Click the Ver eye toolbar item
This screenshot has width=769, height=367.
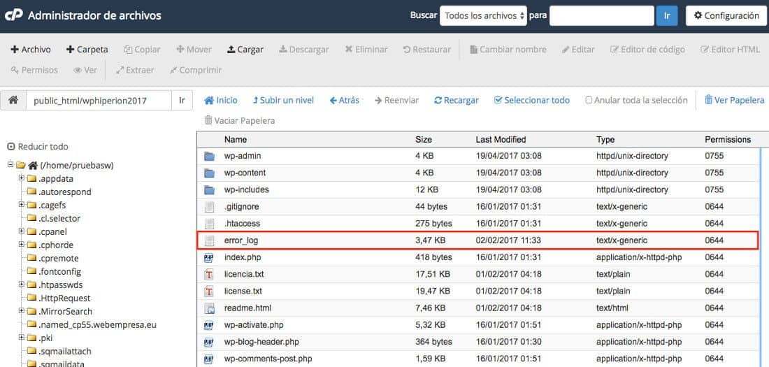click(x=85, y=70)
